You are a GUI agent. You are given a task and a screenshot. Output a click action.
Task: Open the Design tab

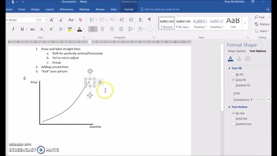[x=35, y=10]
